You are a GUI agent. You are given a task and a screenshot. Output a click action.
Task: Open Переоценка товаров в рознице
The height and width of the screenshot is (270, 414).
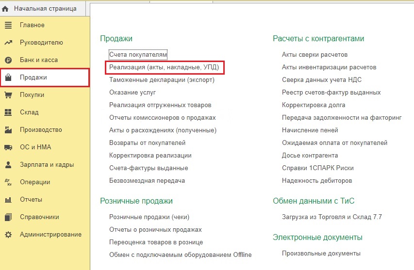click(x=156, y=242)
